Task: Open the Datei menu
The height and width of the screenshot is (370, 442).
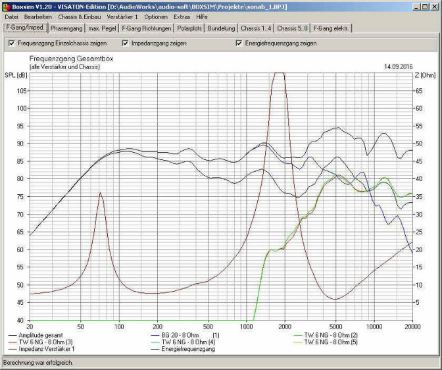Action: click(11, 16)
